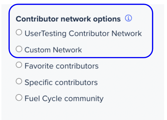The width and height of the screenshot is (167, 120).
Task: Select the Fuel Cycle community radio button
Action: tap(19, 98)
